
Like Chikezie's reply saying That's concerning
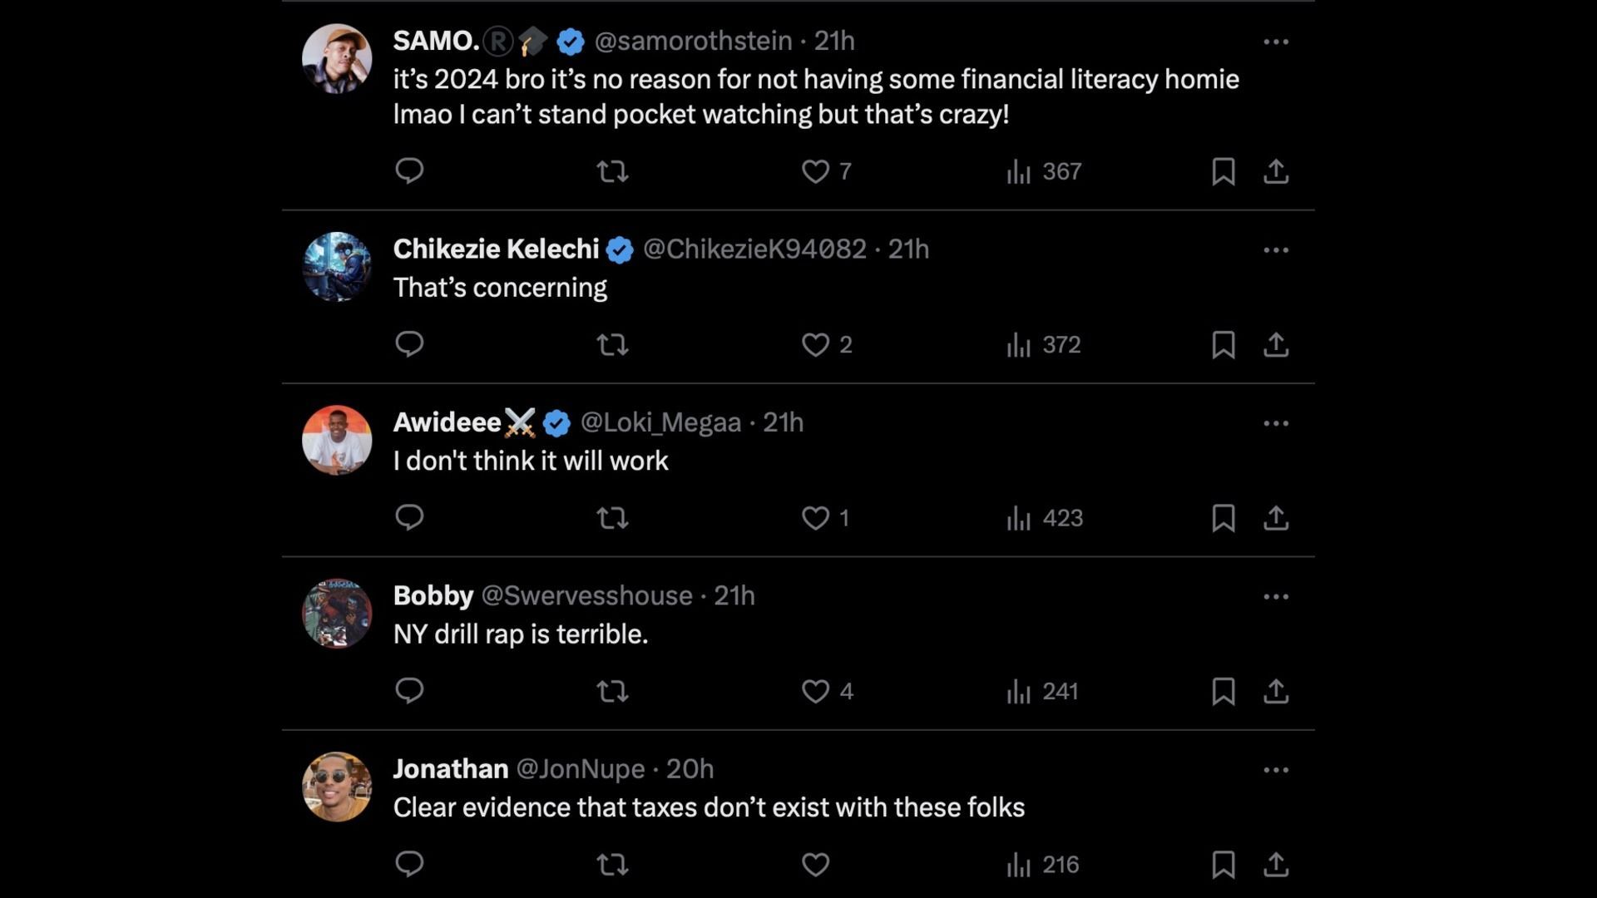(817, 344)
